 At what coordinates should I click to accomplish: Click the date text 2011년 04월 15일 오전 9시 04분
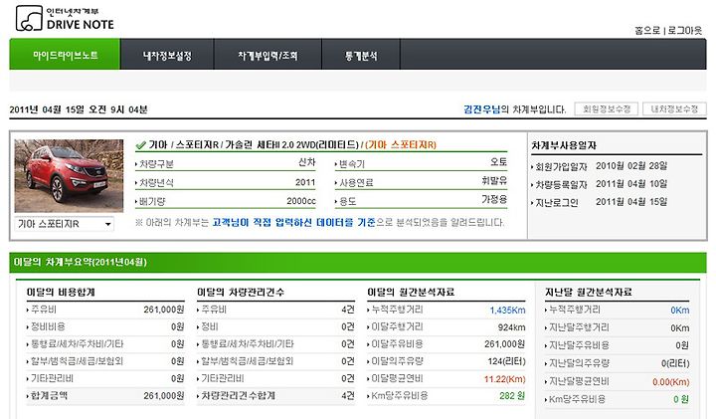pos(79,109)
